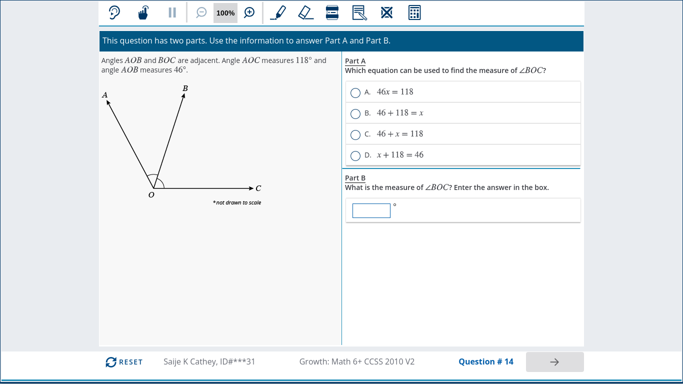Click the Question # 14 label
Viewport: 683px width, 384px height.
click(486, 361)
